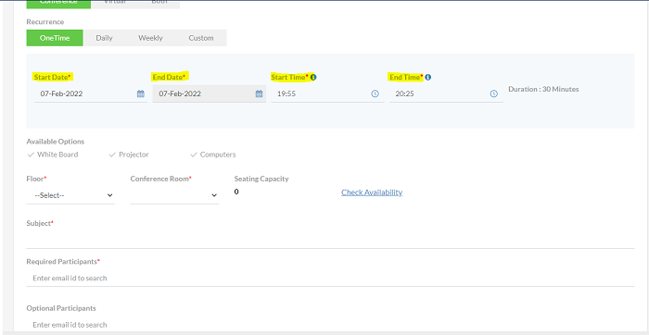Open the Conference Room dropdown
This screenshot has height=335, width=649.
tap(174, 195)
